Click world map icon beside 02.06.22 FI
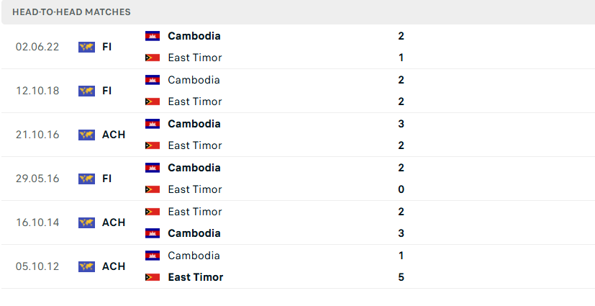Image resolution: width=595 pixels, height=306 pixels. click(x=86, y=47)
